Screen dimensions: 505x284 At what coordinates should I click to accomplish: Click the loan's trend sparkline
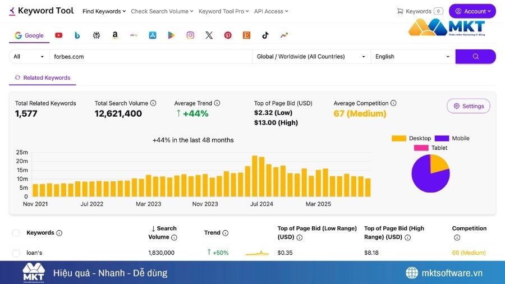click(257, 253)
